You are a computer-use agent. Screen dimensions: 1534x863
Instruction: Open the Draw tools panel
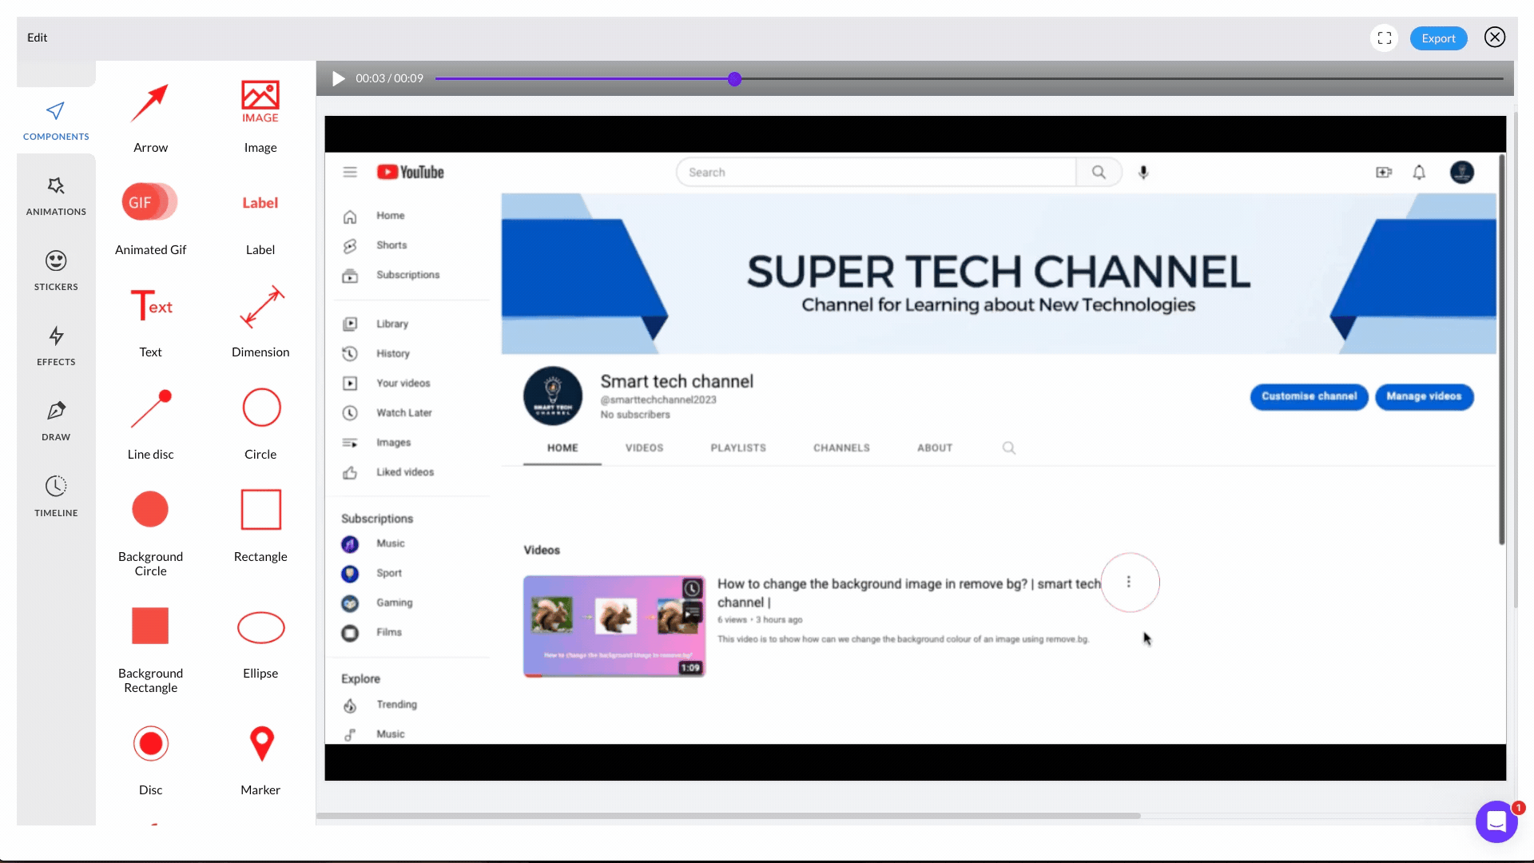point(56,421)
